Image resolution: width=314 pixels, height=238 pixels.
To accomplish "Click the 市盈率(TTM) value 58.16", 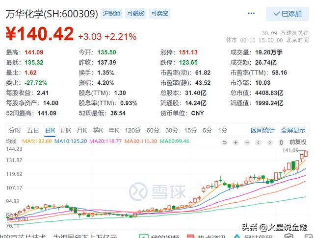I will (x=279, y=72).
